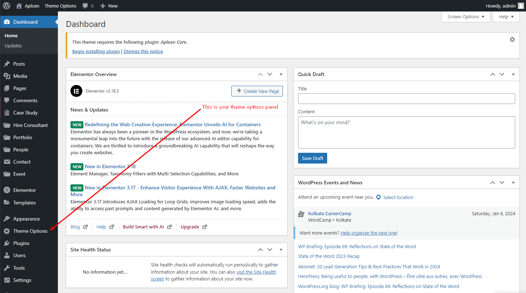Toggle the Elementor Overview panel collapse arrow
526x293 pixels.
[281, 74]
